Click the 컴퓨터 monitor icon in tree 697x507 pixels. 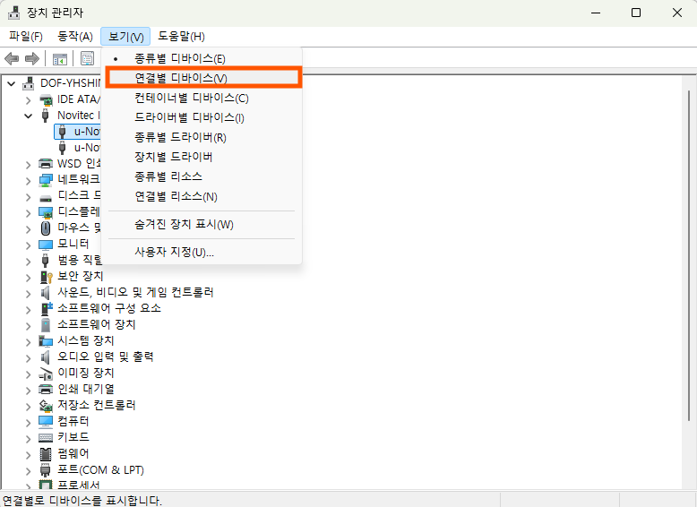click(x=46, y=421)
